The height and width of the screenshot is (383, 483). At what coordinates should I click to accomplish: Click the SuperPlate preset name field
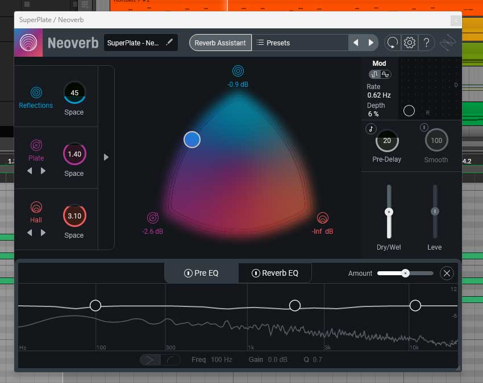tap(141, 43)
